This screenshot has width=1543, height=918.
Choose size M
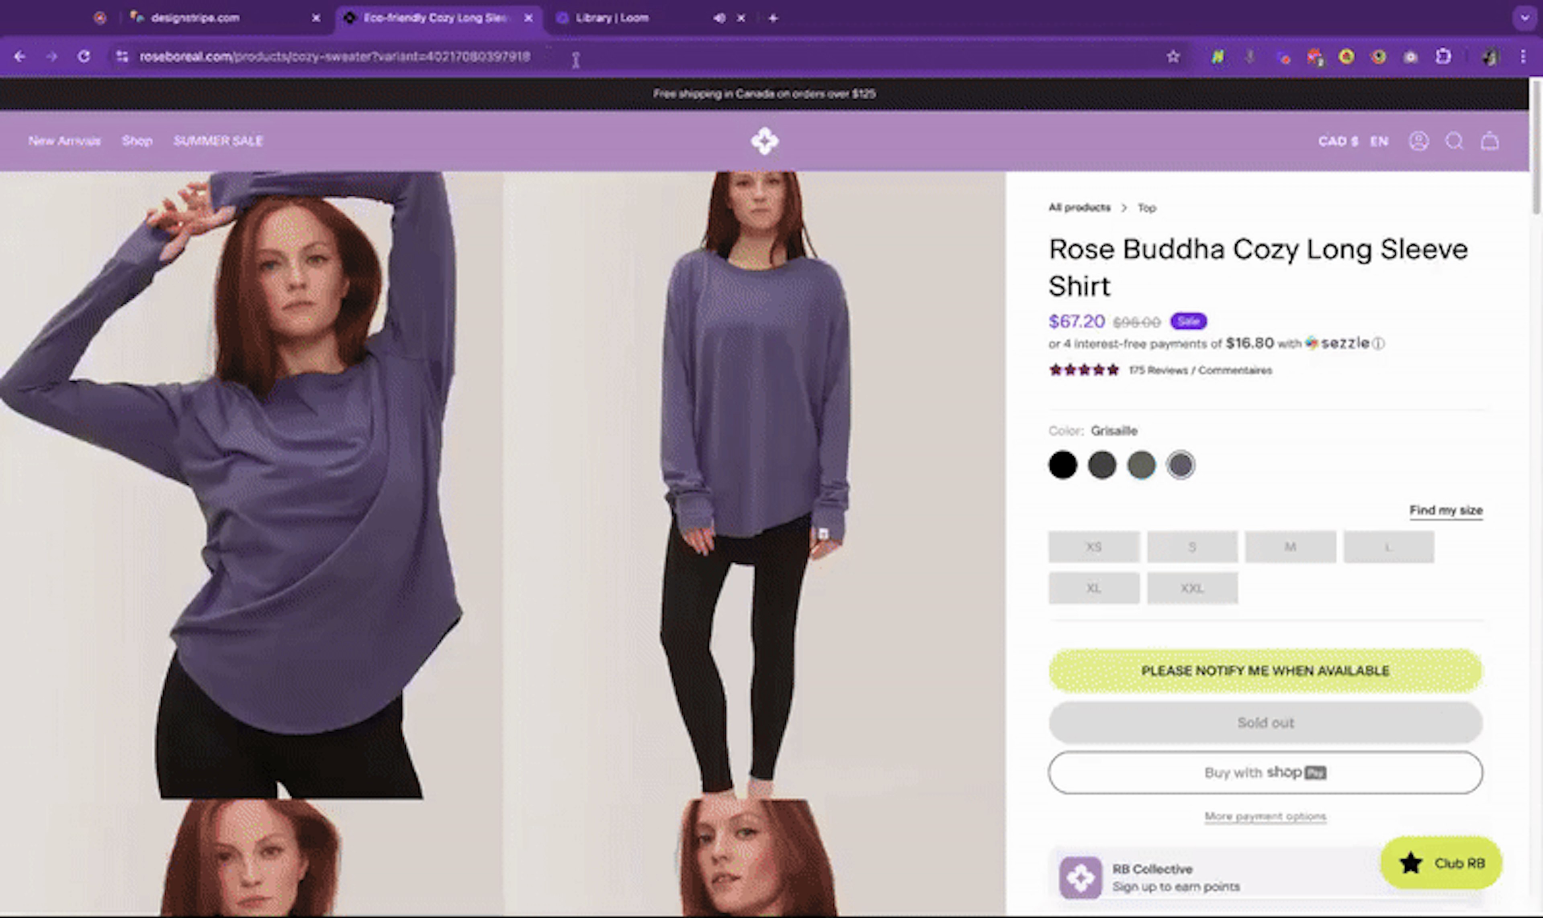coord(1290,547)
